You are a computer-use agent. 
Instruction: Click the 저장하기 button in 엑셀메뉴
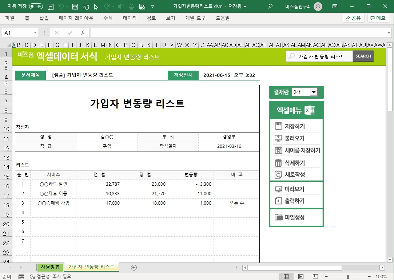(295, 126)
